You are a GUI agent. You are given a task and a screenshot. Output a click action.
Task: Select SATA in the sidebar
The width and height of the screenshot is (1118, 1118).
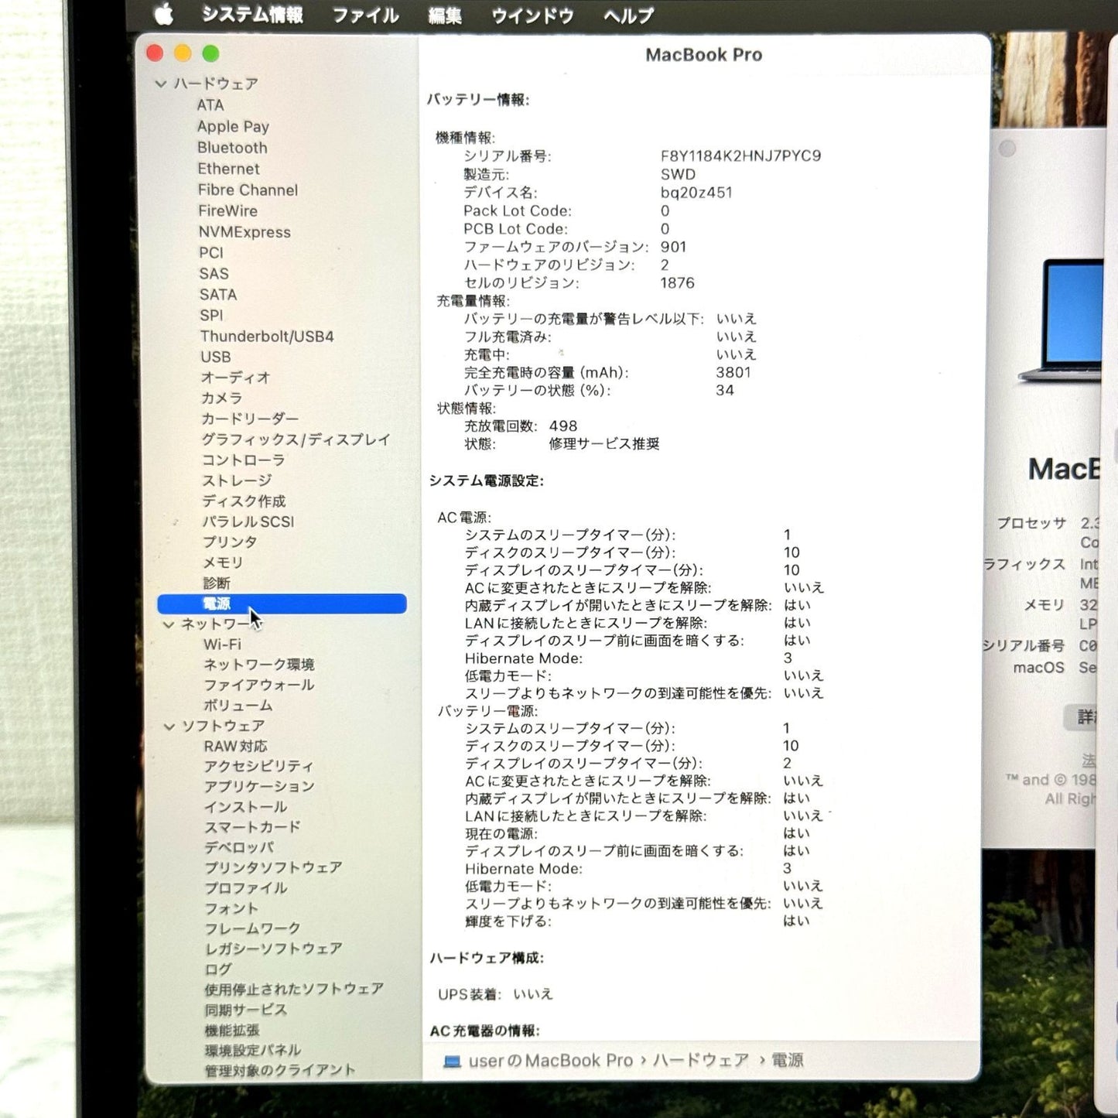tap(218, 295)
